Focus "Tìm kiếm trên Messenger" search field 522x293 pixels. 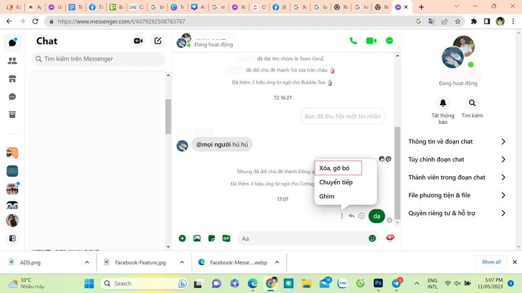click(x=98, y=58)
